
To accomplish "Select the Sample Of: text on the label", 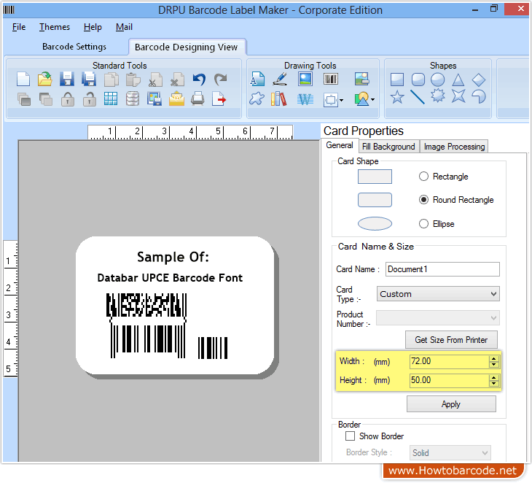I will tap(173, 257).
